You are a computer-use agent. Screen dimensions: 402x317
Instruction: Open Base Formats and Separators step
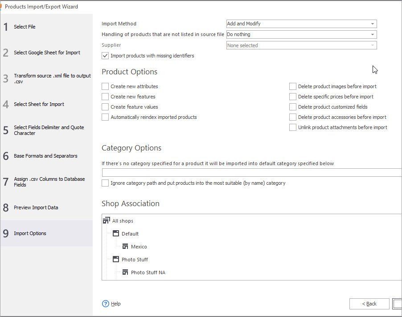pos(45,156)
